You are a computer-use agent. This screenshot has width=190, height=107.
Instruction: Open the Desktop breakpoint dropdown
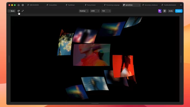coord(84,11)
